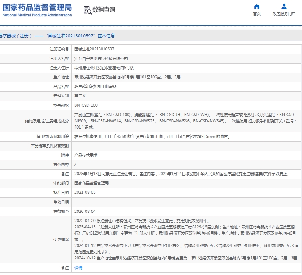Click the 附件 row label

coord(65,155)
